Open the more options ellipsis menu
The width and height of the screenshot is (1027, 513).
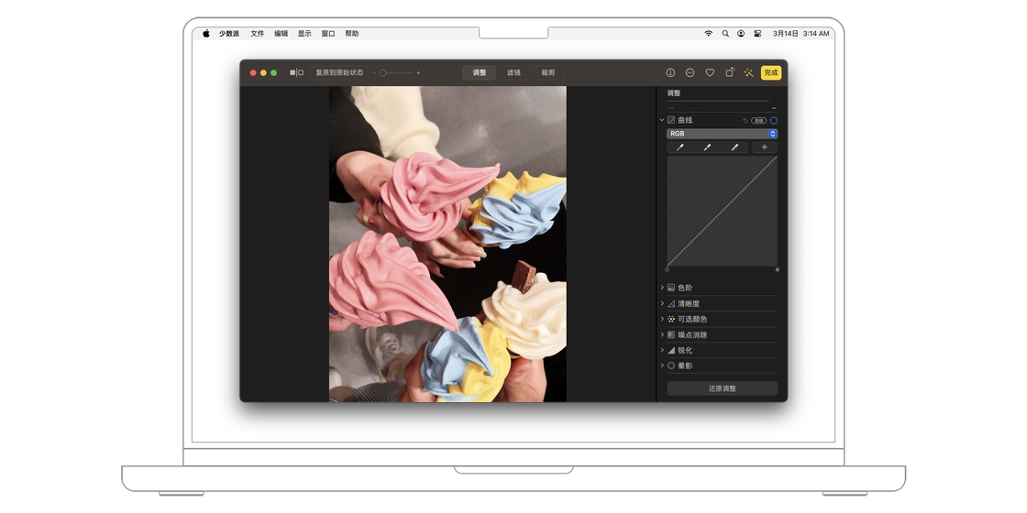point(690,72)
